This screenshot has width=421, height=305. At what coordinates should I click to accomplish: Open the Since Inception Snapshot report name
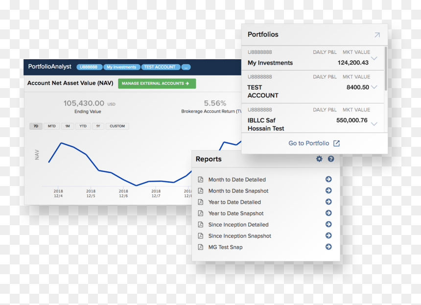click(x=240, y=236)
